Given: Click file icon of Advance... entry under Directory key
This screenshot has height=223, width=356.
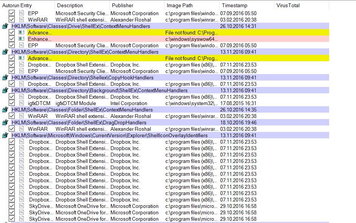Looking at the screenshot, I should click(x=22, y=58).
